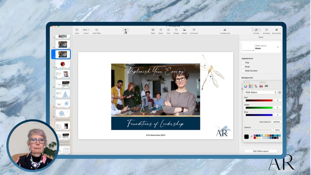Click on the Green colour slider
This screenshot has height=175, width=311.
(x=259, y=108)
